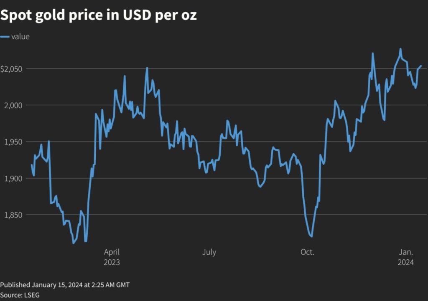Screen dimensions: 428x301
Task: Click the line's lowest trough near Oct.
Action: tap(311, 237)
